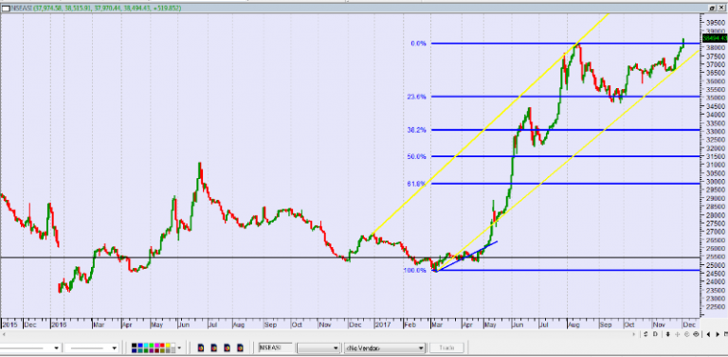728x357 pixels.
Task: Click the second chart document icon in toolbar
Action: coord(213,348)
